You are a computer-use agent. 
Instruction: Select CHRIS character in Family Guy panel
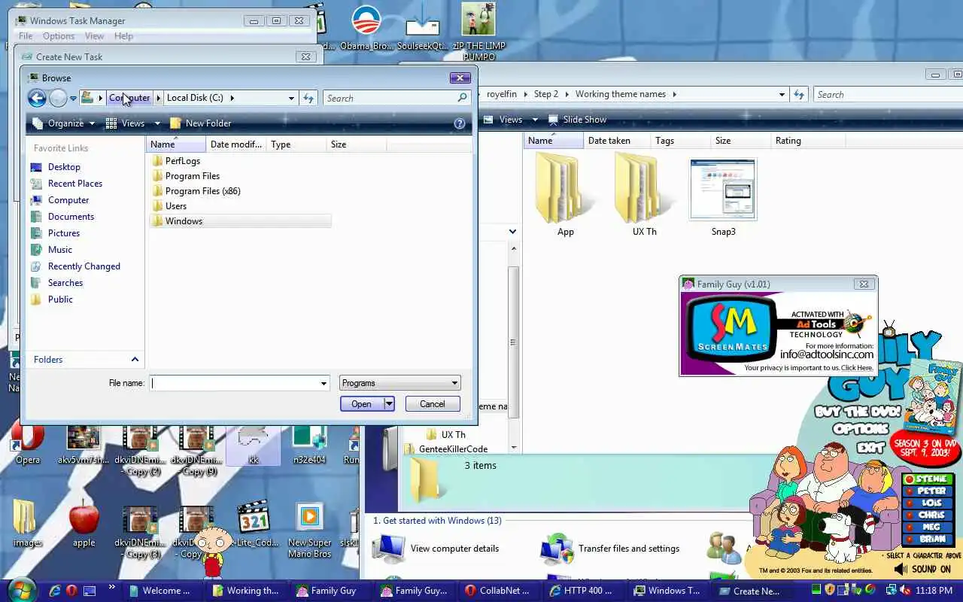(928, 515)
